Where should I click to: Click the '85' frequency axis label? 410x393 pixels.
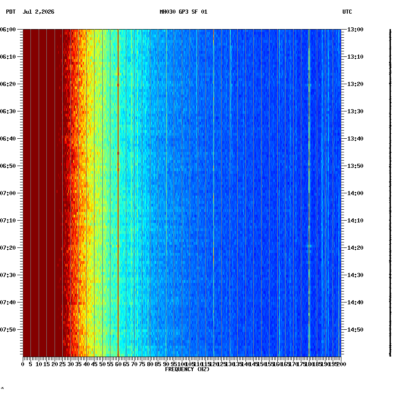coord(158,364)
